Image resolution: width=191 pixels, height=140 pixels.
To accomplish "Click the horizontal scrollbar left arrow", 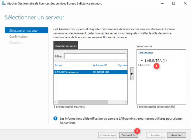I will click(x=56, y=102).
